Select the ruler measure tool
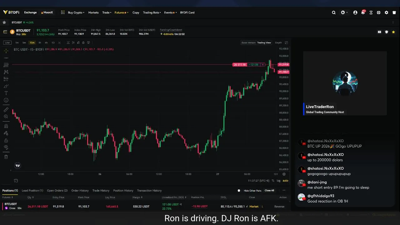The width and height of the screenshot is (400, 225). tap(6, 110)
